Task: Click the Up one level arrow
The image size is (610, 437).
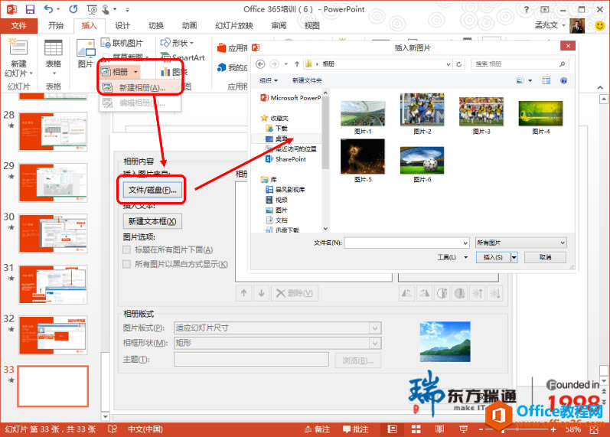Action: click(297, 64)
